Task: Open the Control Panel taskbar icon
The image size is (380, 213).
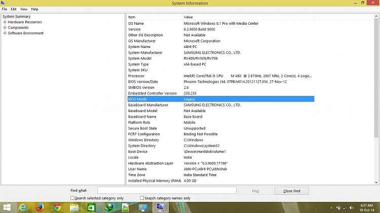Action: pos(143,207)
